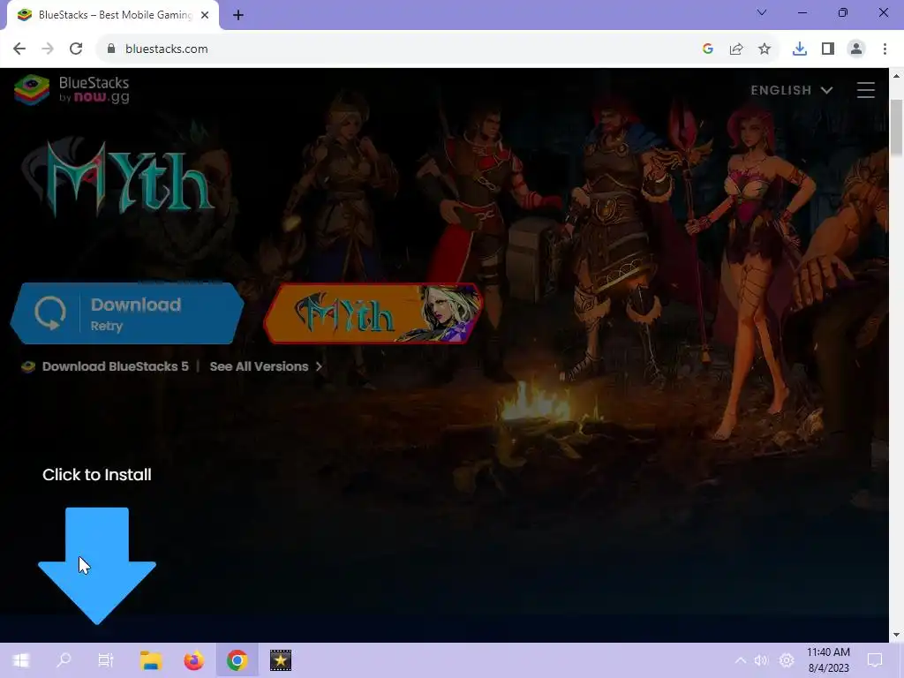This screenshot has height=678, width=904.
Task: Open Chrome downloads icon
Action: [x=800, y=49]
